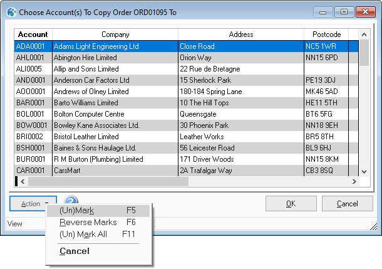The width and height of the screenshot is (382, 269).
Task: Click the Postcode column header
Action: point(330,34)
